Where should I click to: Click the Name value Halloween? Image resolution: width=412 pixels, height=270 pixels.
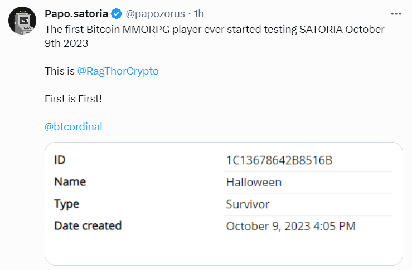(x=254, y=183)
